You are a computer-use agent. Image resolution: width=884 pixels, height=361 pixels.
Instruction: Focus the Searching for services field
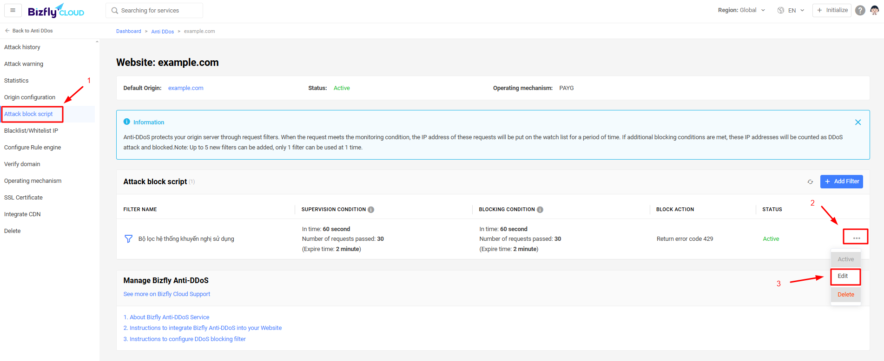point(154,10)
